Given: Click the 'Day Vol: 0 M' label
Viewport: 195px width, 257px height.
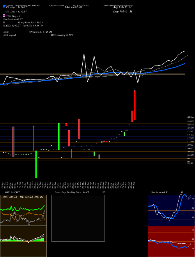Looking at the screenshot, I should pyautogui.click(x=122, y=12).
